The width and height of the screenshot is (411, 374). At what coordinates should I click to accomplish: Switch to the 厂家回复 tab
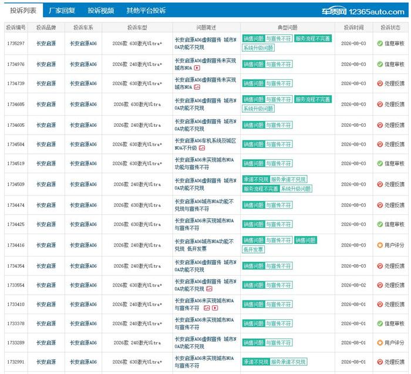tap(62, 11)
